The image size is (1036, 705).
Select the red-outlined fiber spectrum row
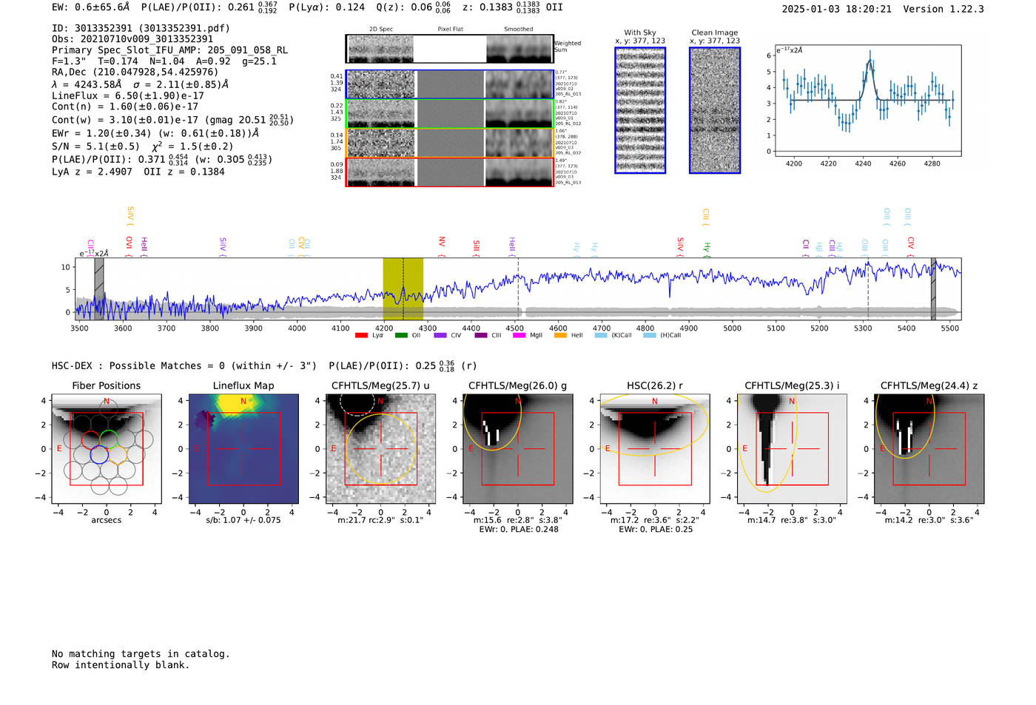450,172
